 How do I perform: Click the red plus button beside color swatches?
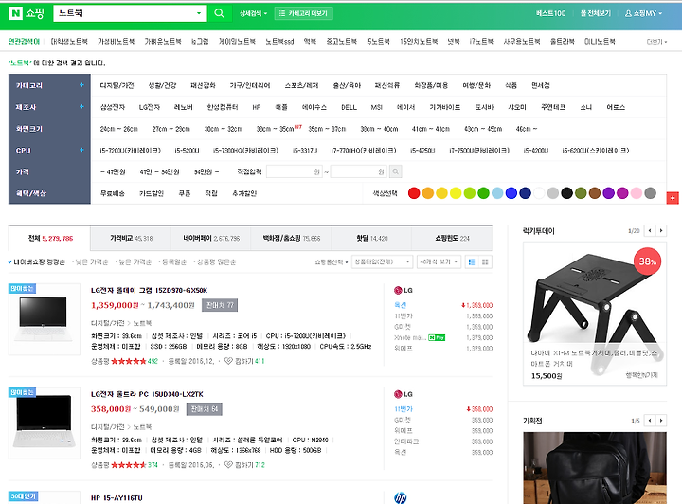673,198
